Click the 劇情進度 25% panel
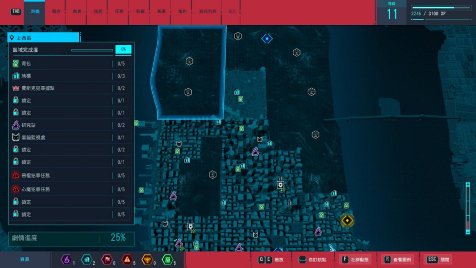Viewport: 476px width, 268px height. tap(71, 238)
